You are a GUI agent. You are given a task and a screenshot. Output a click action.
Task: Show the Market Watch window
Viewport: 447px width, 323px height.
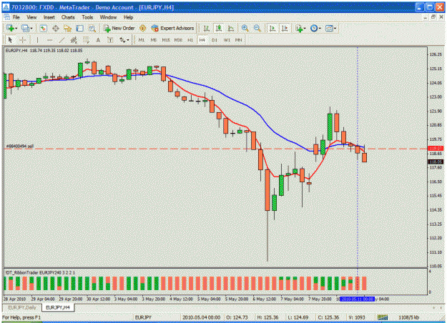[x=43, y=28]
